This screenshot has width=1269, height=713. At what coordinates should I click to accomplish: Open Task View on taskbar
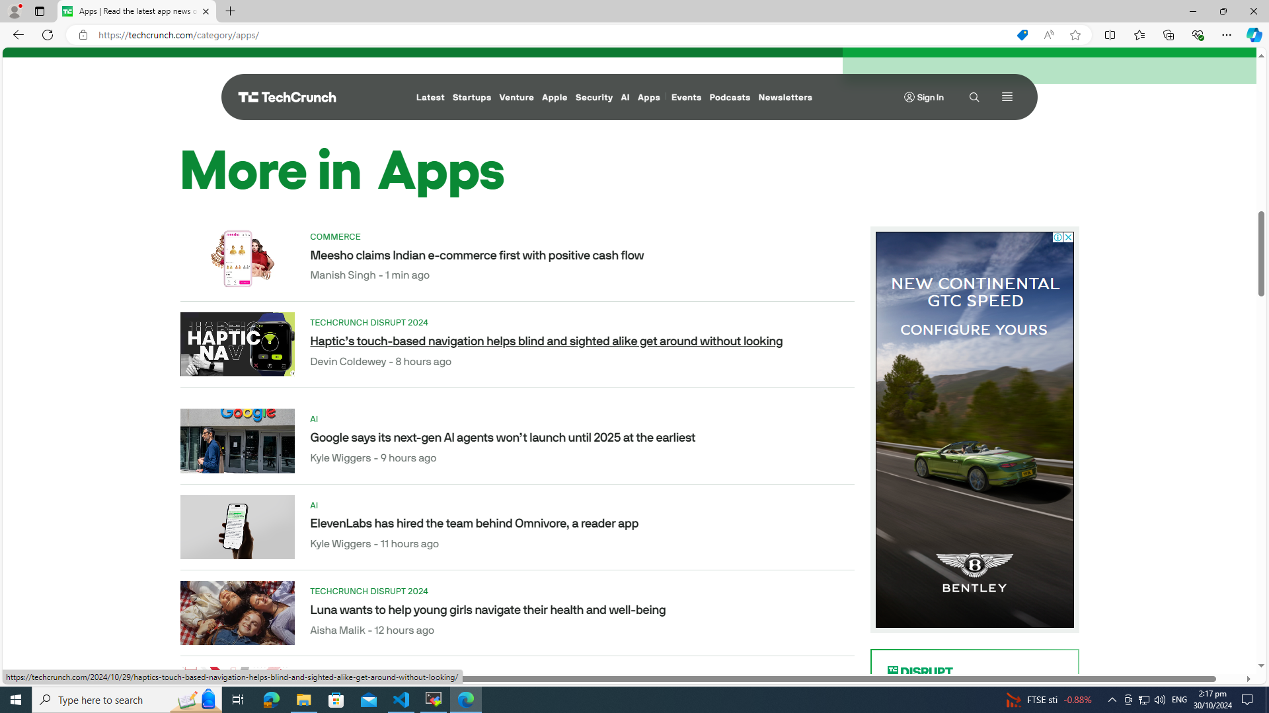click(237, 700)
